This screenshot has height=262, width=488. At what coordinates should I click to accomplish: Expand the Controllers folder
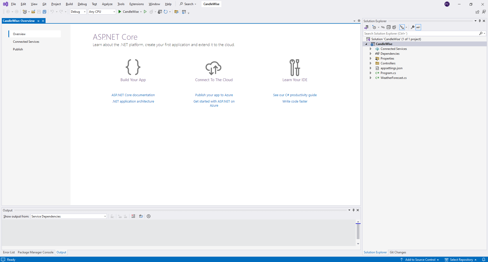[x=371, y=63]
